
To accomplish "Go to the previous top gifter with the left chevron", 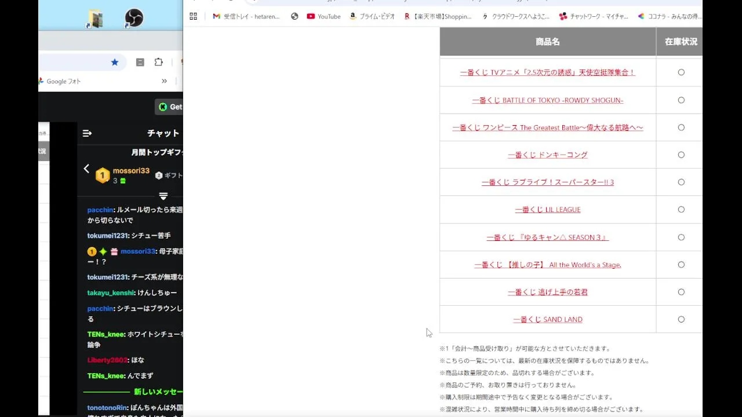I will pos(86,169).
